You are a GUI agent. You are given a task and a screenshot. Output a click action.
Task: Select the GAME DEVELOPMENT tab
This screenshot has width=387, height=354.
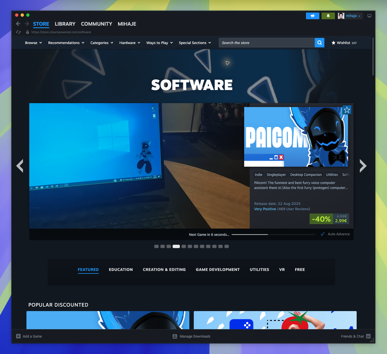(x=218, y=270)
